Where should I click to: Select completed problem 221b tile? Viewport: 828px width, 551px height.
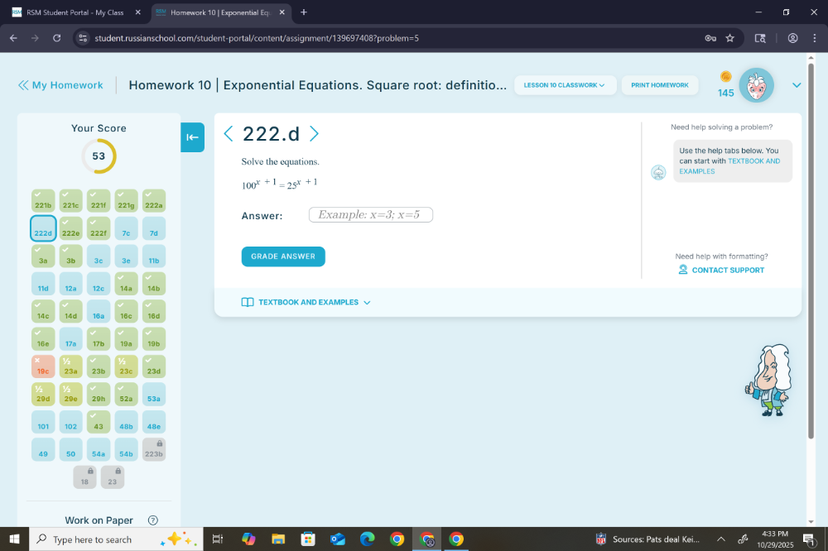click(x=43, y=200)
